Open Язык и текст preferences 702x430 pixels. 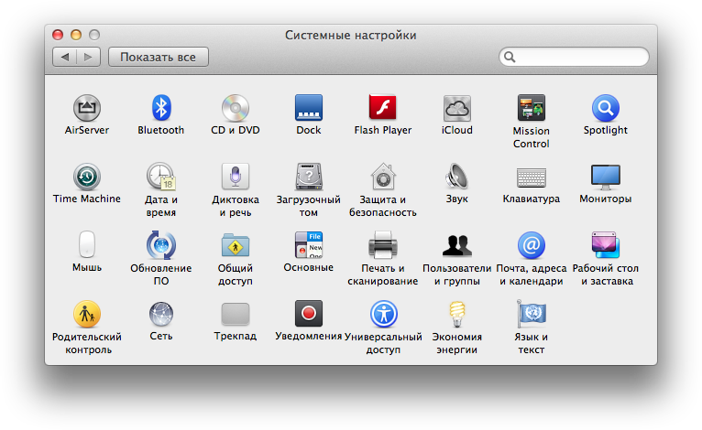[531, 314]
